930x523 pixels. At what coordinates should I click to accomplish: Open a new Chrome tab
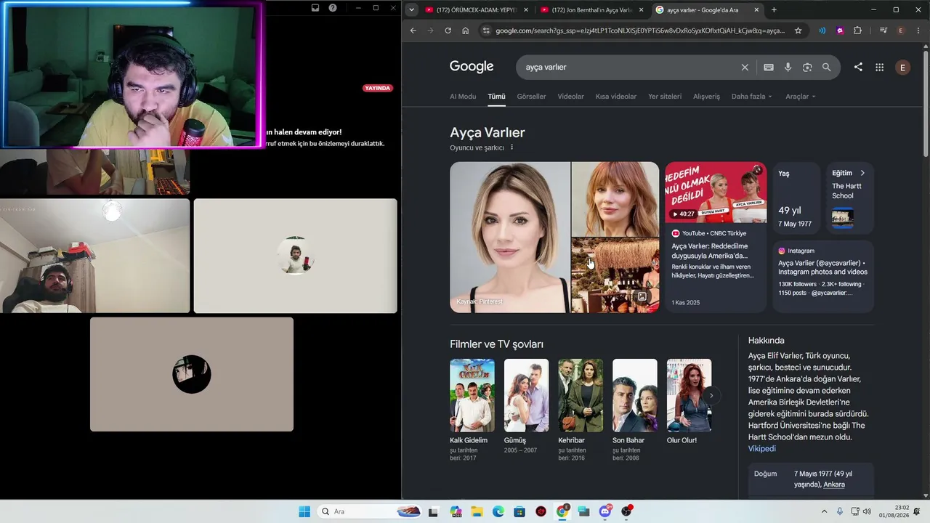pos(774,9)
